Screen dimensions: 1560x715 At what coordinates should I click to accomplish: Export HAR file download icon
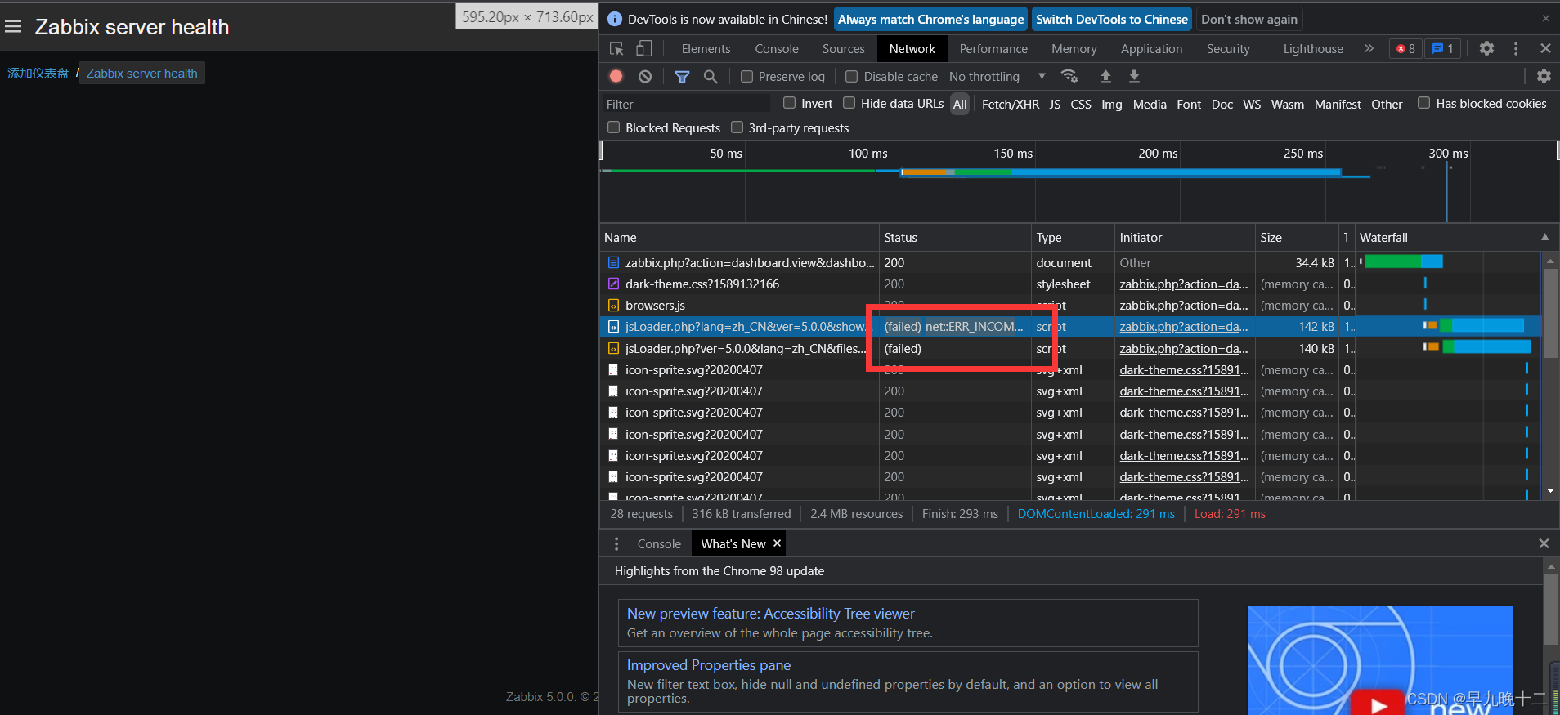[1134, 76]
